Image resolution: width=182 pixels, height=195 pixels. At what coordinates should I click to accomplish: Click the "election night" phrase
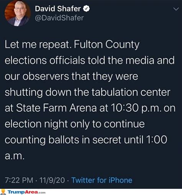tap(36, 124)
